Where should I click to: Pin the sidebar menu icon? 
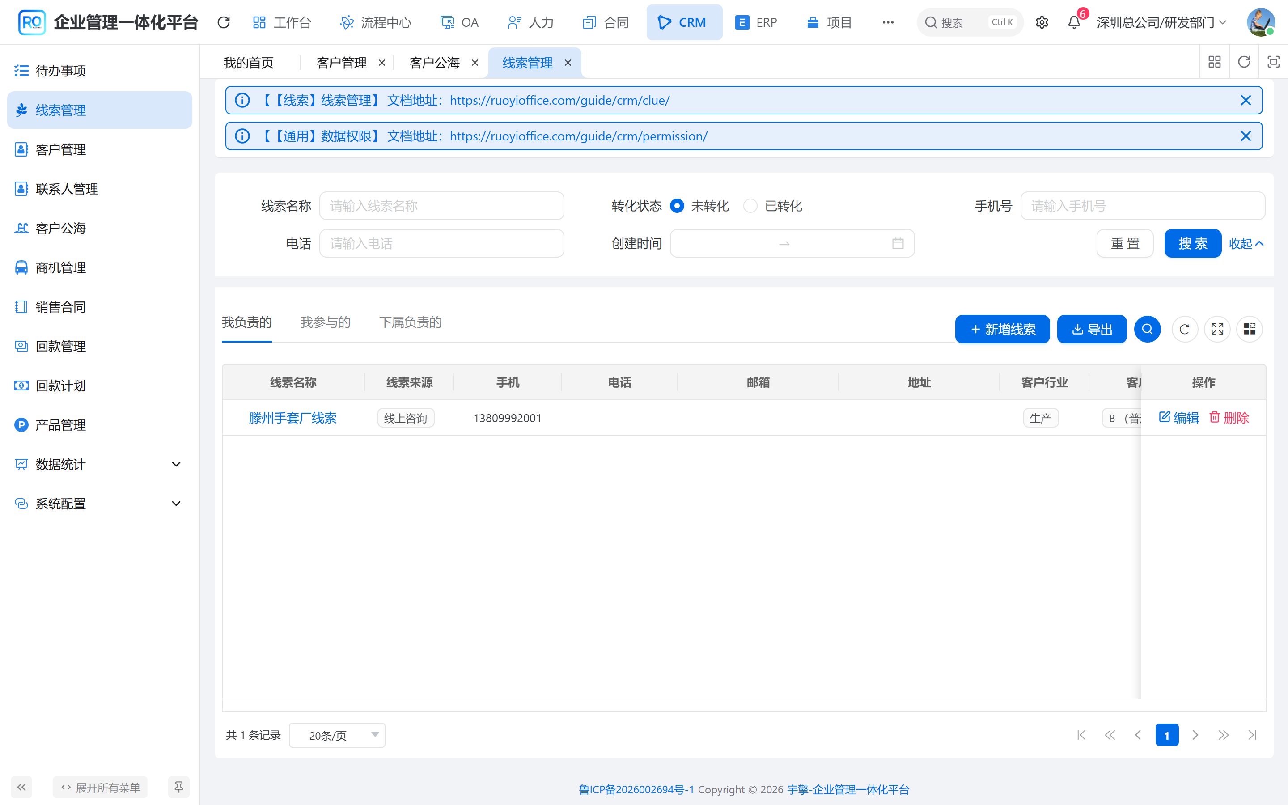tap(179, 787)
